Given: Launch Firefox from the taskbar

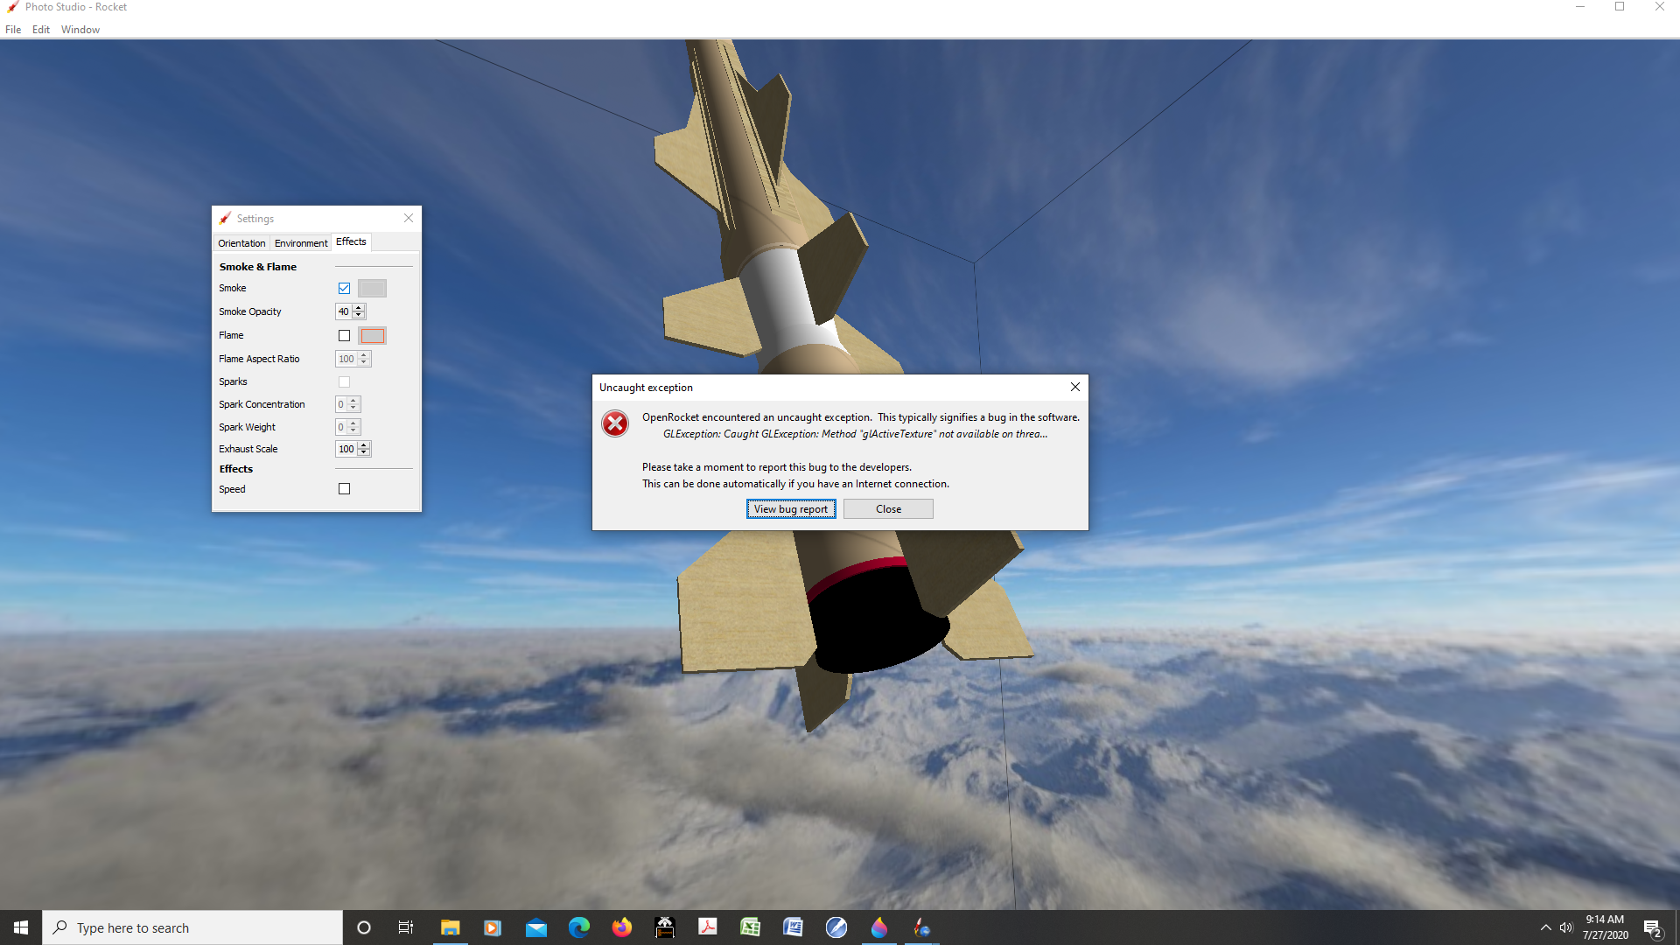Looking at the screenshot, I should [x=622, y=927].
